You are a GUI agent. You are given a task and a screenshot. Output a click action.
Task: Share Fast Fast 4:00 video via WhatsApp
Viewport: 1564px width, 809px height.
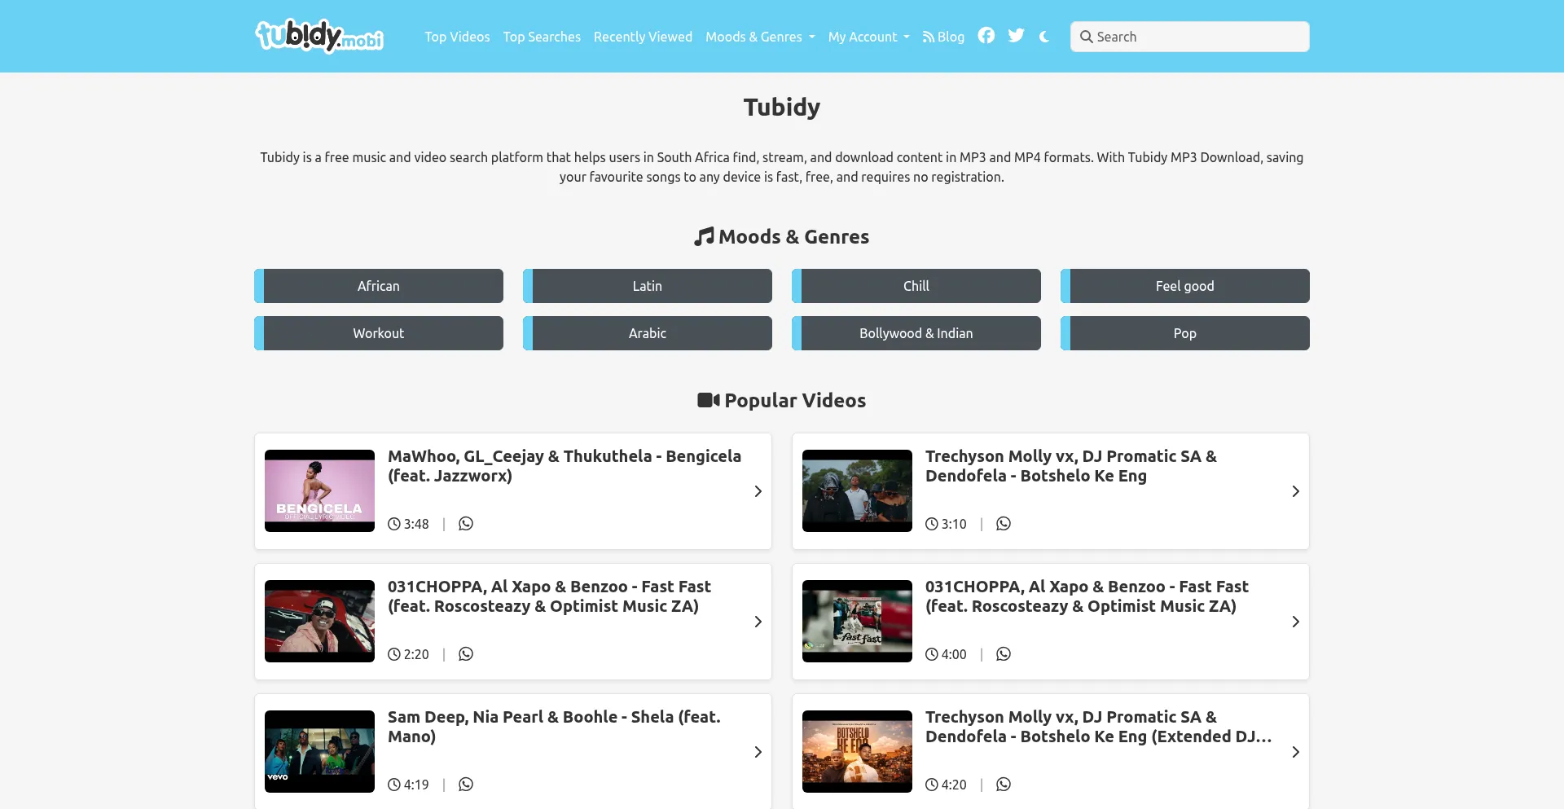coord(1004,654)
